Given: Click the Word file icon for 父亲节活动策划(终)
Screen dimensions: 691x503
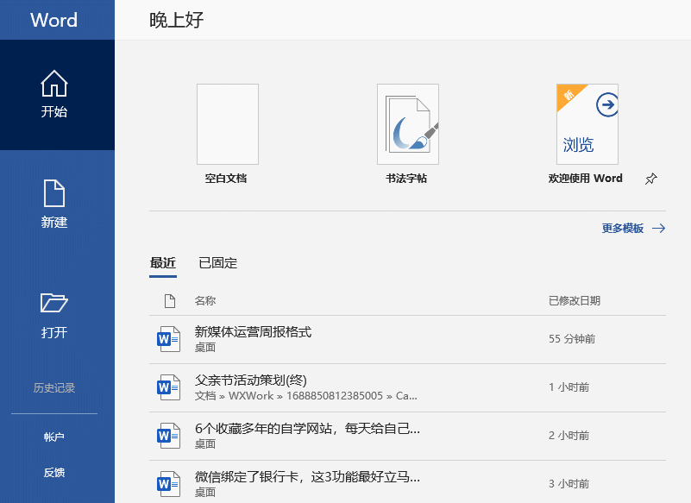Looking at the screenshot, I should point(168,387).
